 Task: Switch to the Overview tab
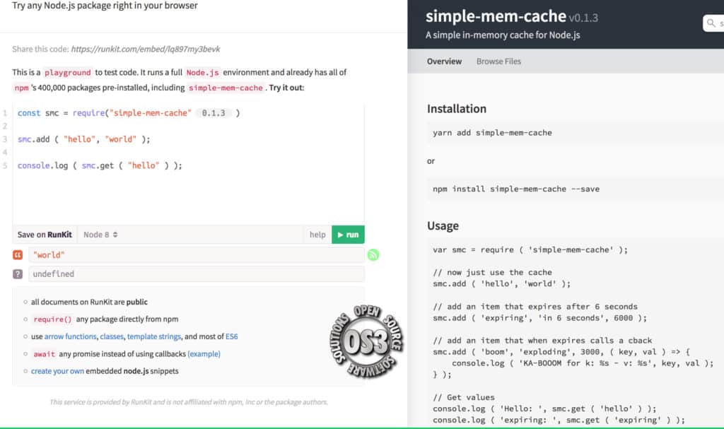pos(444,61)
